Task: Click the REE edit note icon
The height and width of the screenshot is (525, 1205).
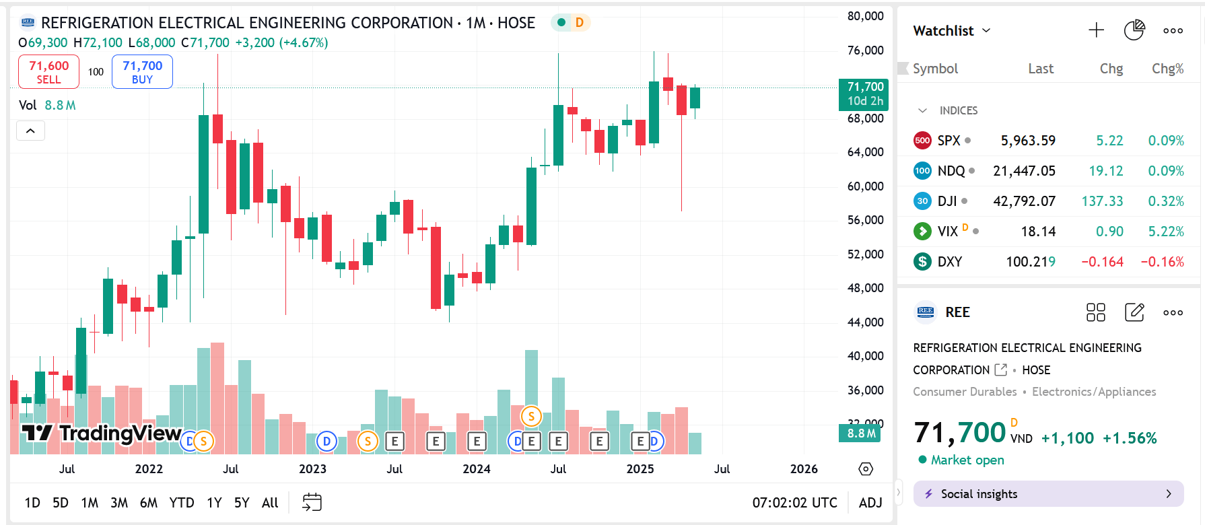Action: [1134, 312]
